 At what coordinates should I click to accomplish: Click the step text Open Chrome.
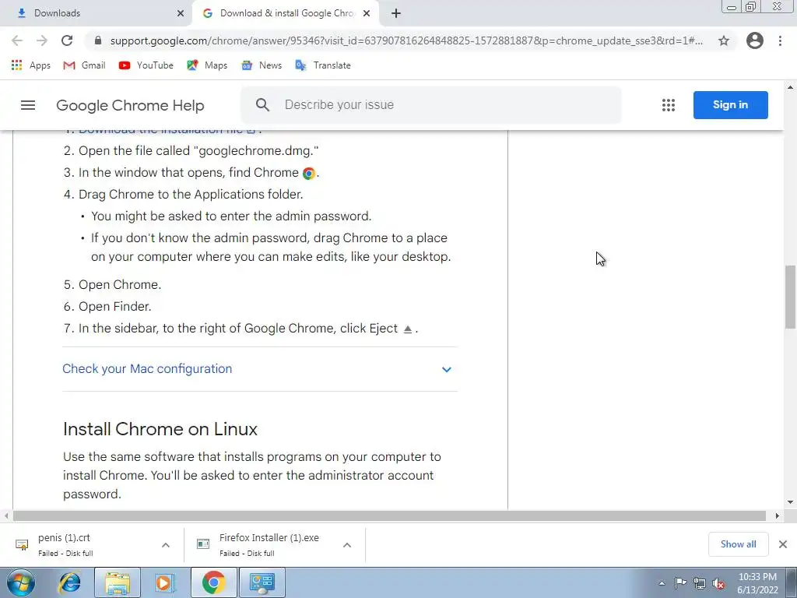(x=119, y=285)
